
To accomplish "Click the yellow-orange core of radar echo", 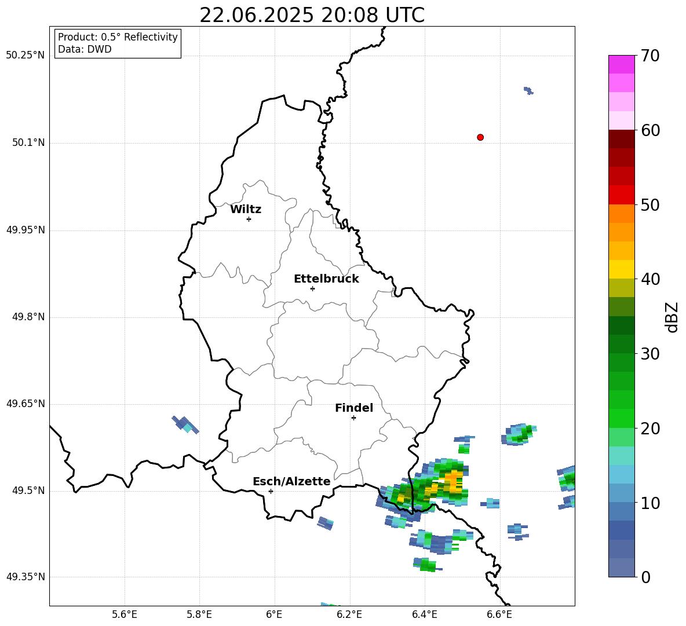I will pyautogui.click(x=453, y=482).
